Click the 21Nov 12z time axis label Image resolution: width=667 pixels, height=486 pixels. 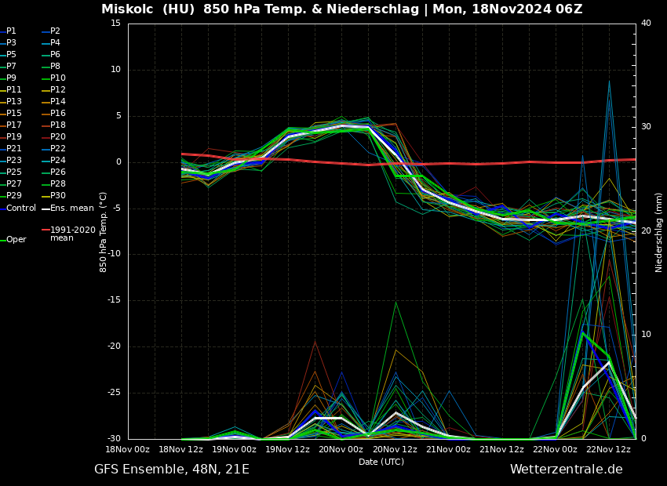[x=501, y=450]
